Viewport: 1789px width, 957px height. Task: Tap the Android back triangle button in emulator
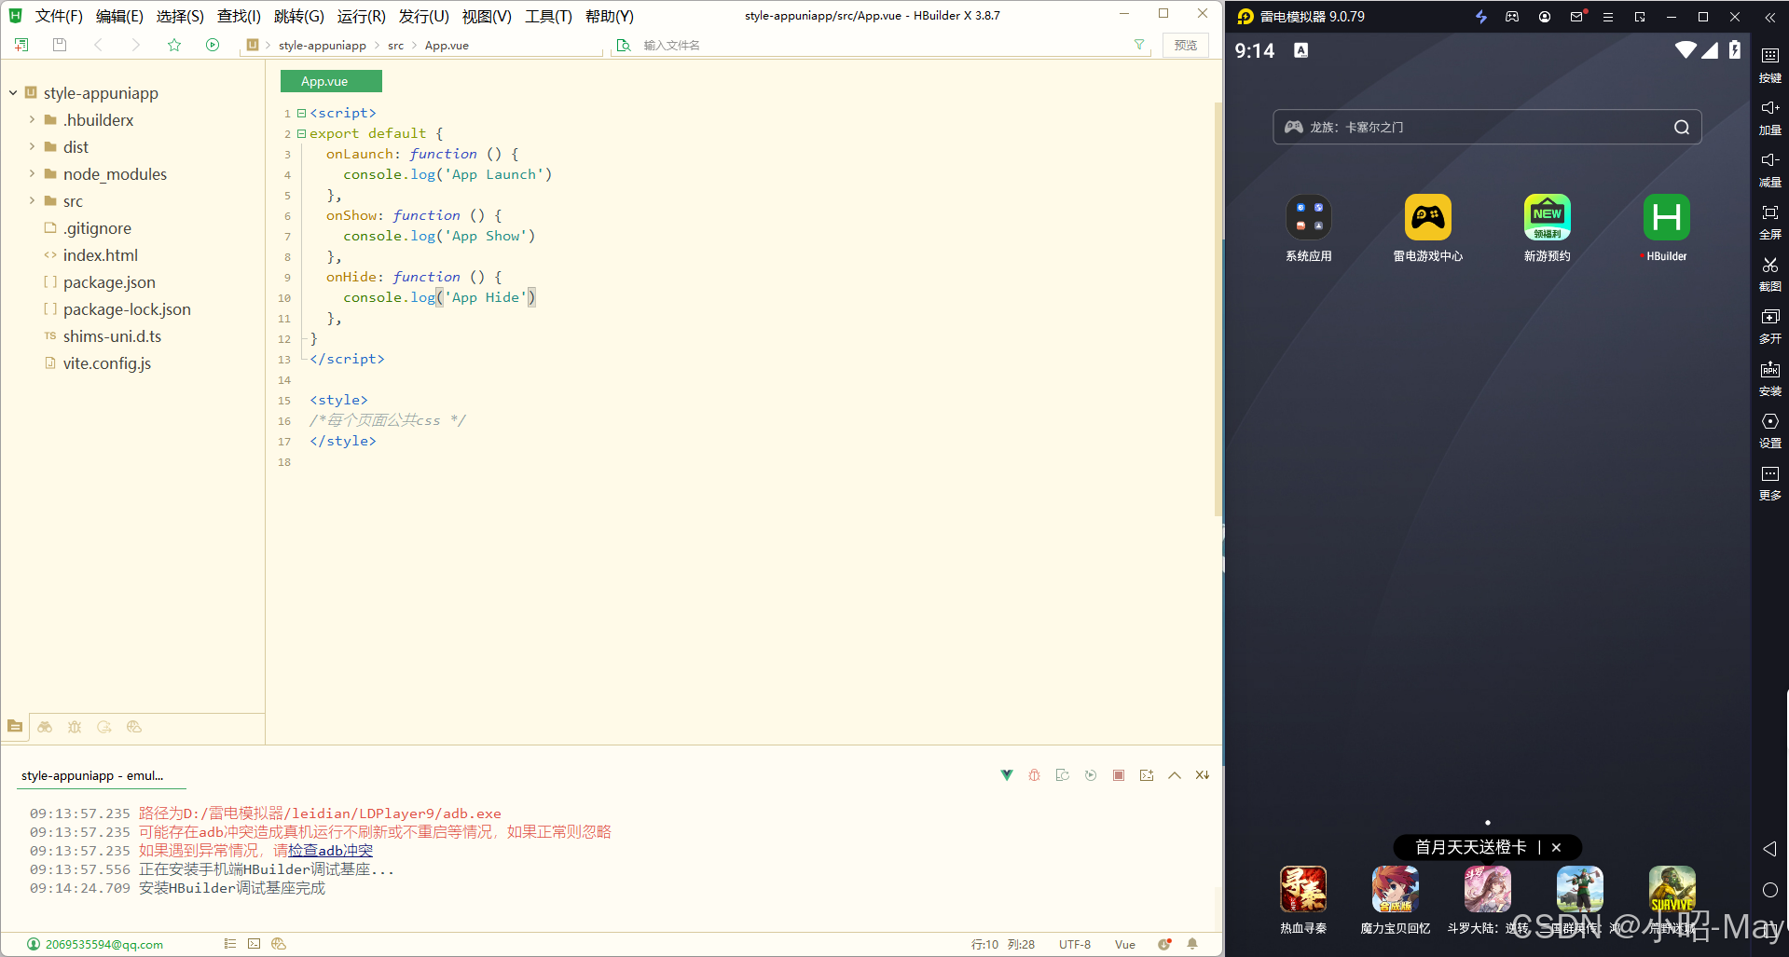[x=1769, y=849]
